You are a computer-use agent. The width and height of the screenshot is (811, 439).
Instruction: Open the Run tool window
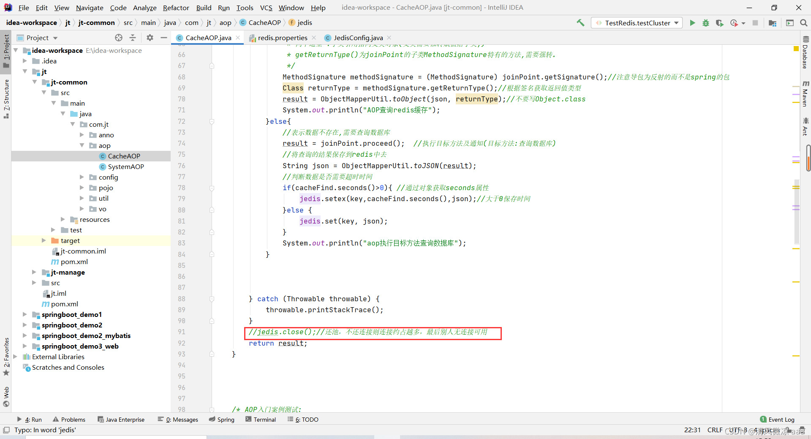coord(30,420)
